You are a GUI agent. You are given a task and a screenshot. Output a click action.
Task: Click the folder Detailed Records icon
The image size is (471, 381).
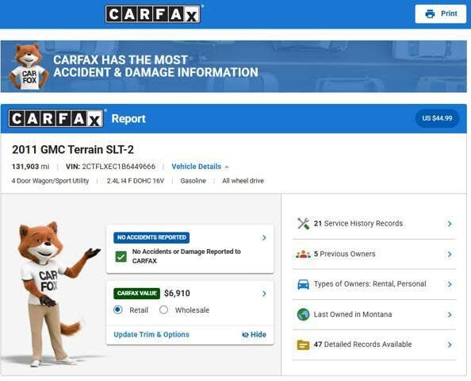[303, 344]
